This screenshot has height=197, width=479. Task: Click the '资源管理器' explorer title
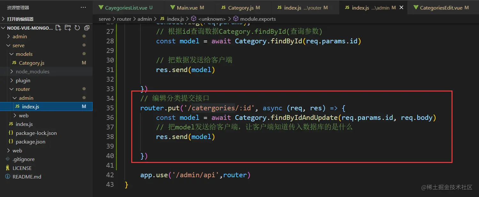(x=18, y=7)
